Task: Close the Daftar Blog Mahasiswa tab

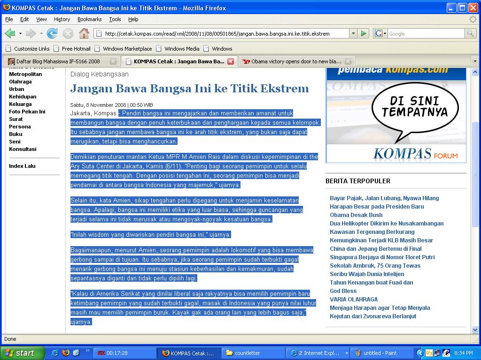Action: (x=113, y=61)
